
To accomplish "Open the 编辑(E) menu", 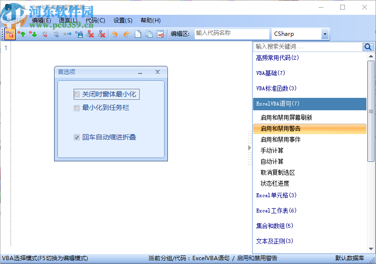I will (x=41, y=21).
